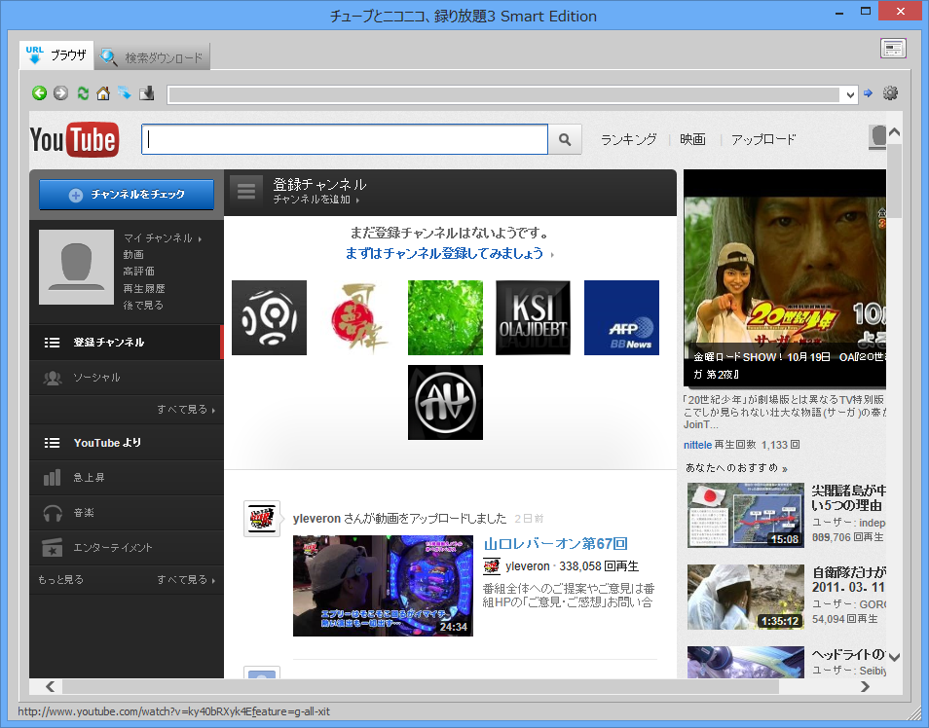
Task: Open the AH circle logo channel thumbnail
Action: point(445,402)
